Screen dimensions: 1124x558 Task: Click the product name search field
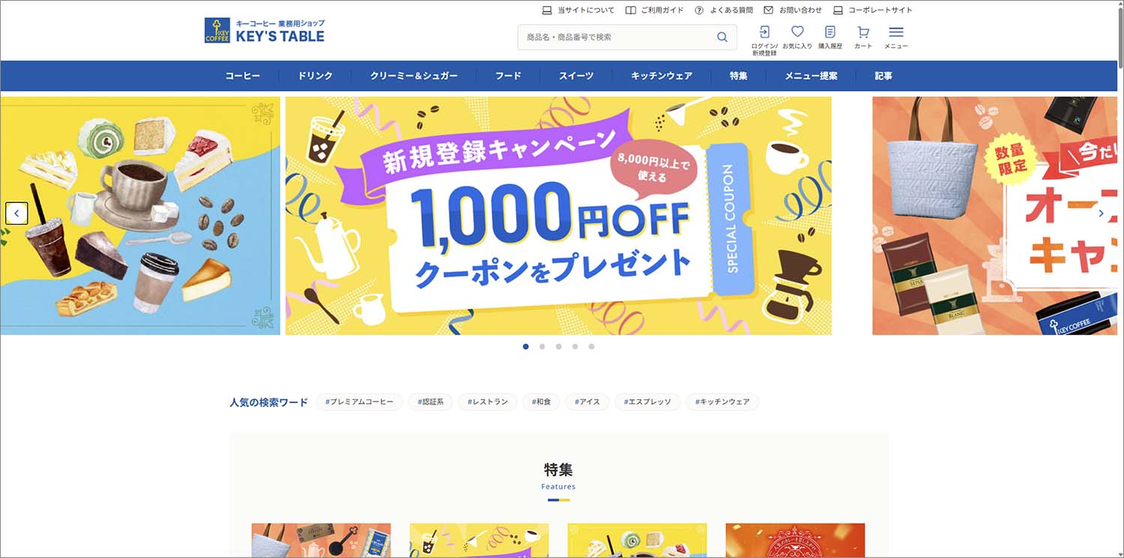point(617,37)
